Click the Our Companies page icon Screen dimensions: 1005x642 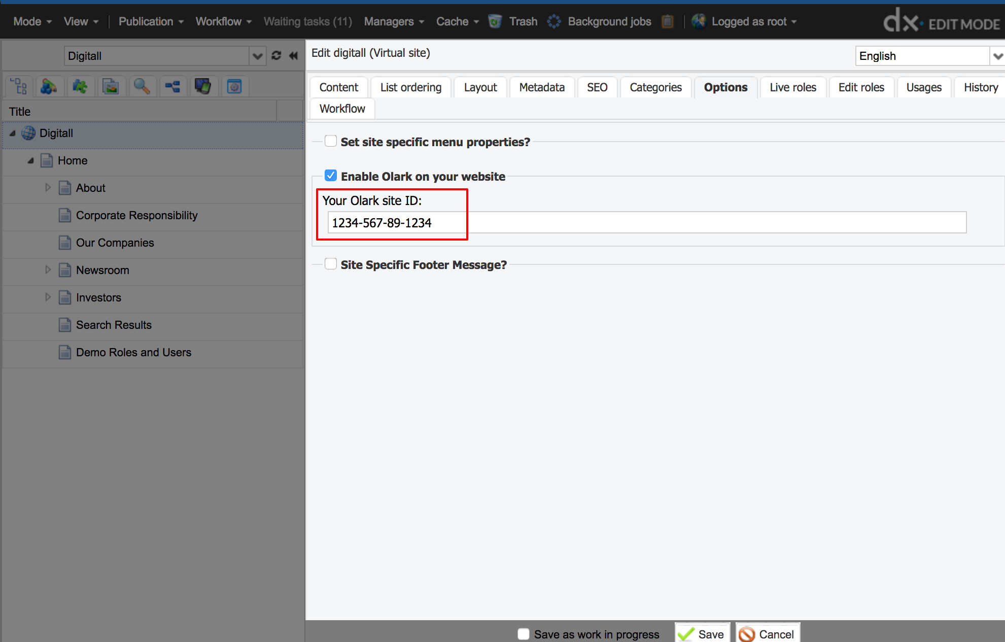click(x=65, y=243)
